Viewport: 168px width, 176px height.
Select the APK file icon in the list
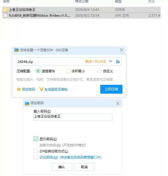[6, 15]
